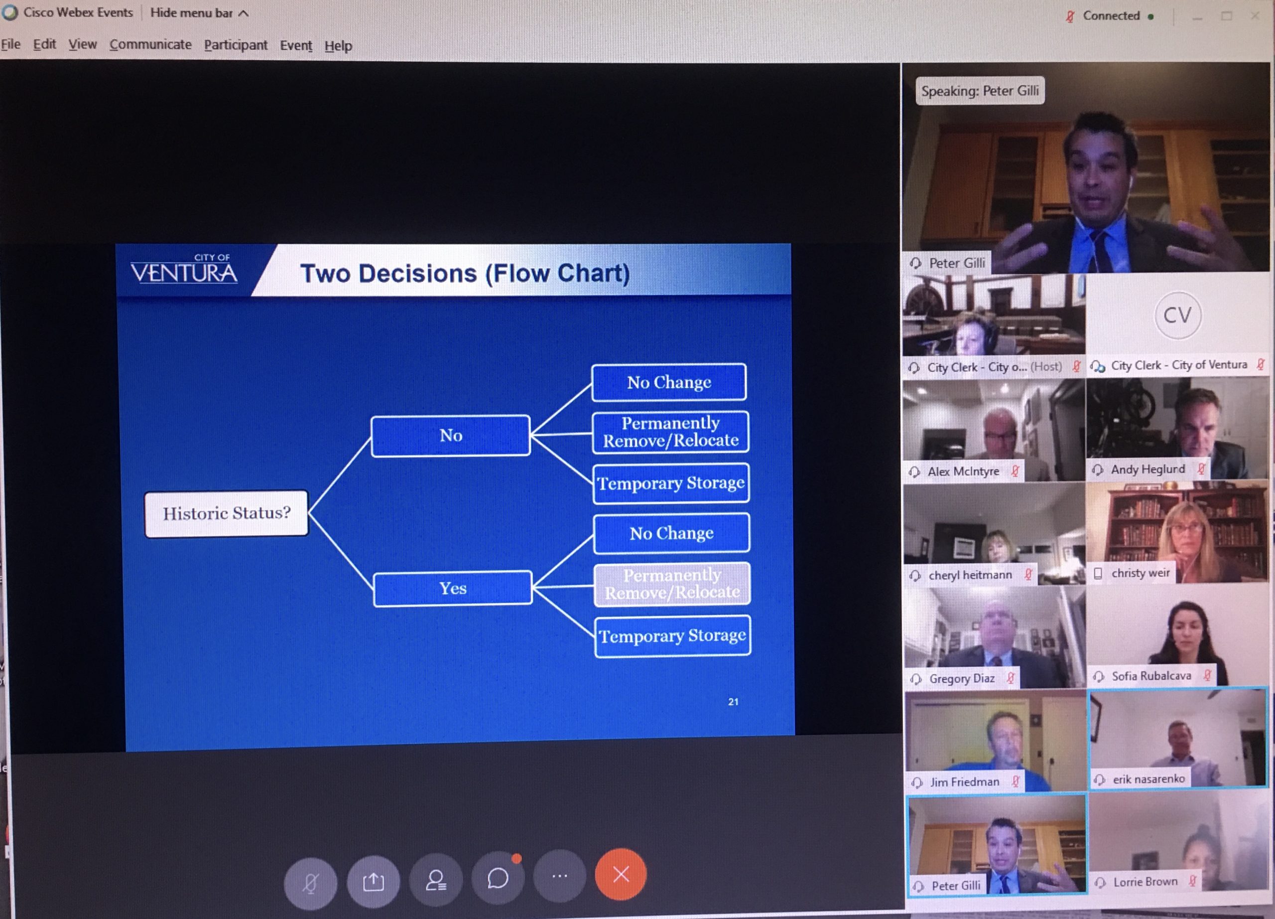Click the phone icon beside christy weir
1275x919 pixels.
1097,573
